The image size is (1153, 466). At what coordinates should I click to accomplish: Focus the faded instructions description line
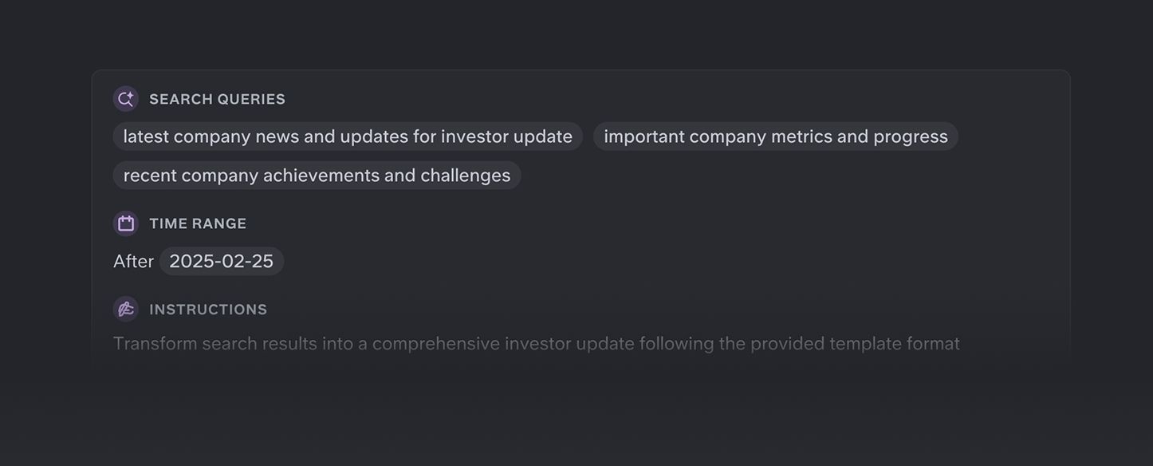[x=536, y=344]
